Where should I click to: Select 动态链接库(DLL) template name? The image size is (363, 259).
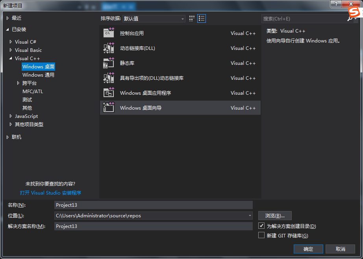137,48
